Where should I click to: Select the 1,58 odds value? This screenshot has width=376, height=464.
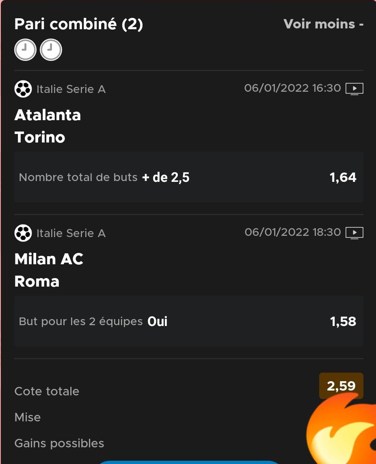click(x=343, y=322)
